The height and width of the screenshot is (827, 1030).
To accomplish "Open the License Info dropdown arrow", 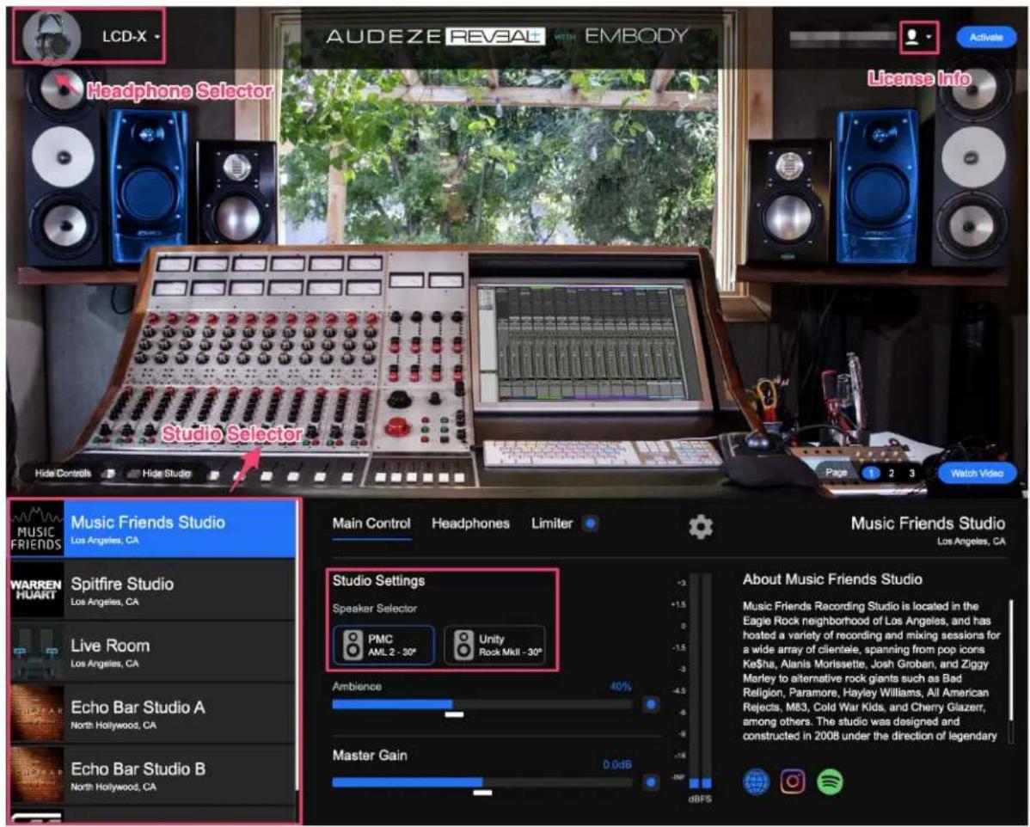I will point(929,37).
